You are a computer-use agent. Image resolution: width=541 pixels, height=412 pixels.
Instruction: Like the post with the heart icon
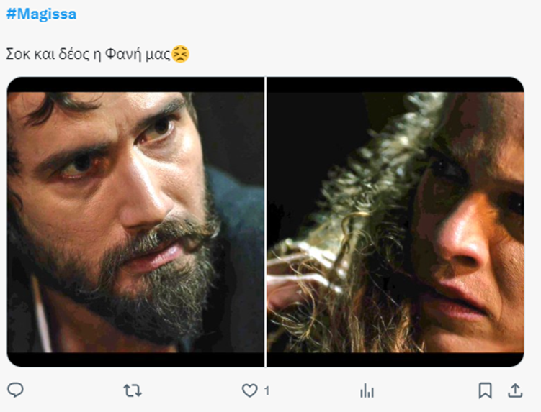coord(249,390)
